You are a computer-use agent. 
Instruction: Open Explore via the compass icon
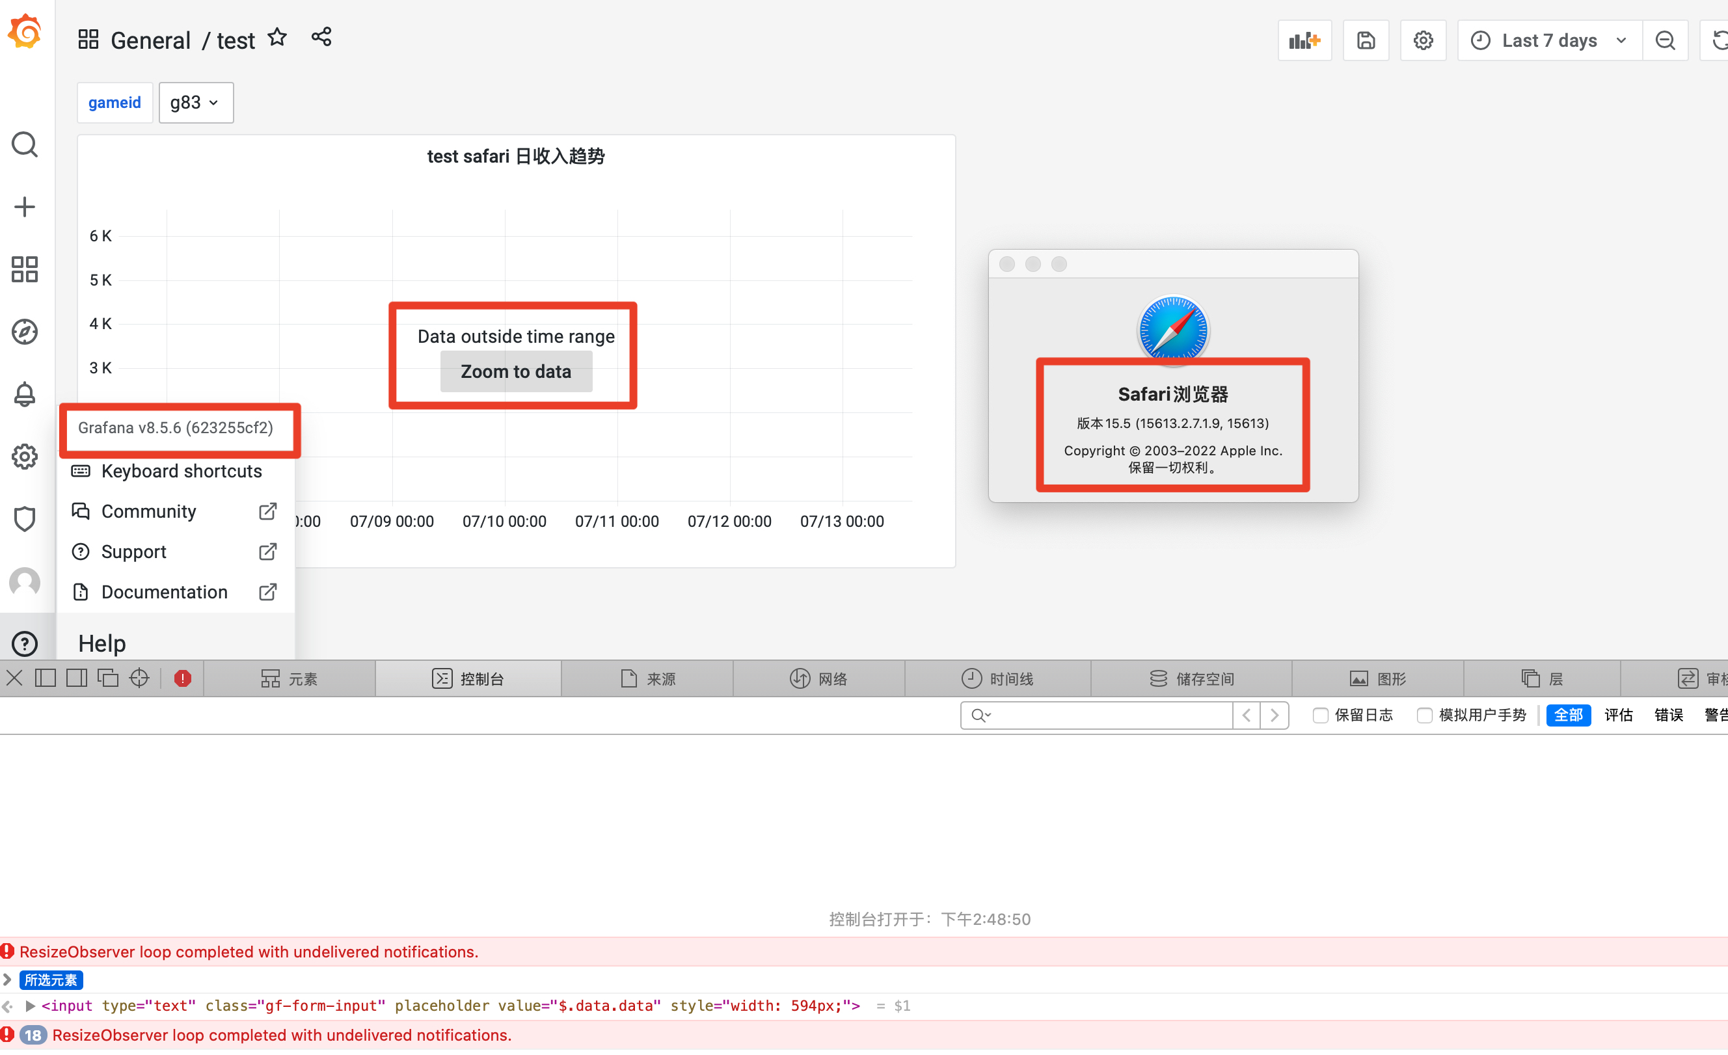(x=25, y=332)
